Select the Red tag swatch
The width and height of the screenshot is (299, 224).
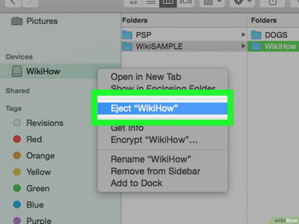click(x=17, y=139)
